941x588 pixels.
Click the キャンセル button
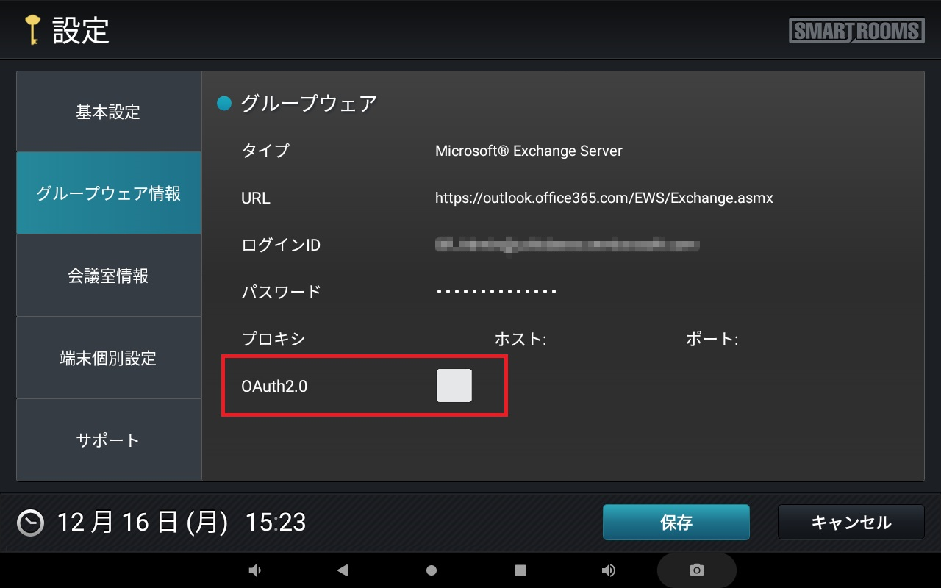pyautogui.click(x=851, y=523)
